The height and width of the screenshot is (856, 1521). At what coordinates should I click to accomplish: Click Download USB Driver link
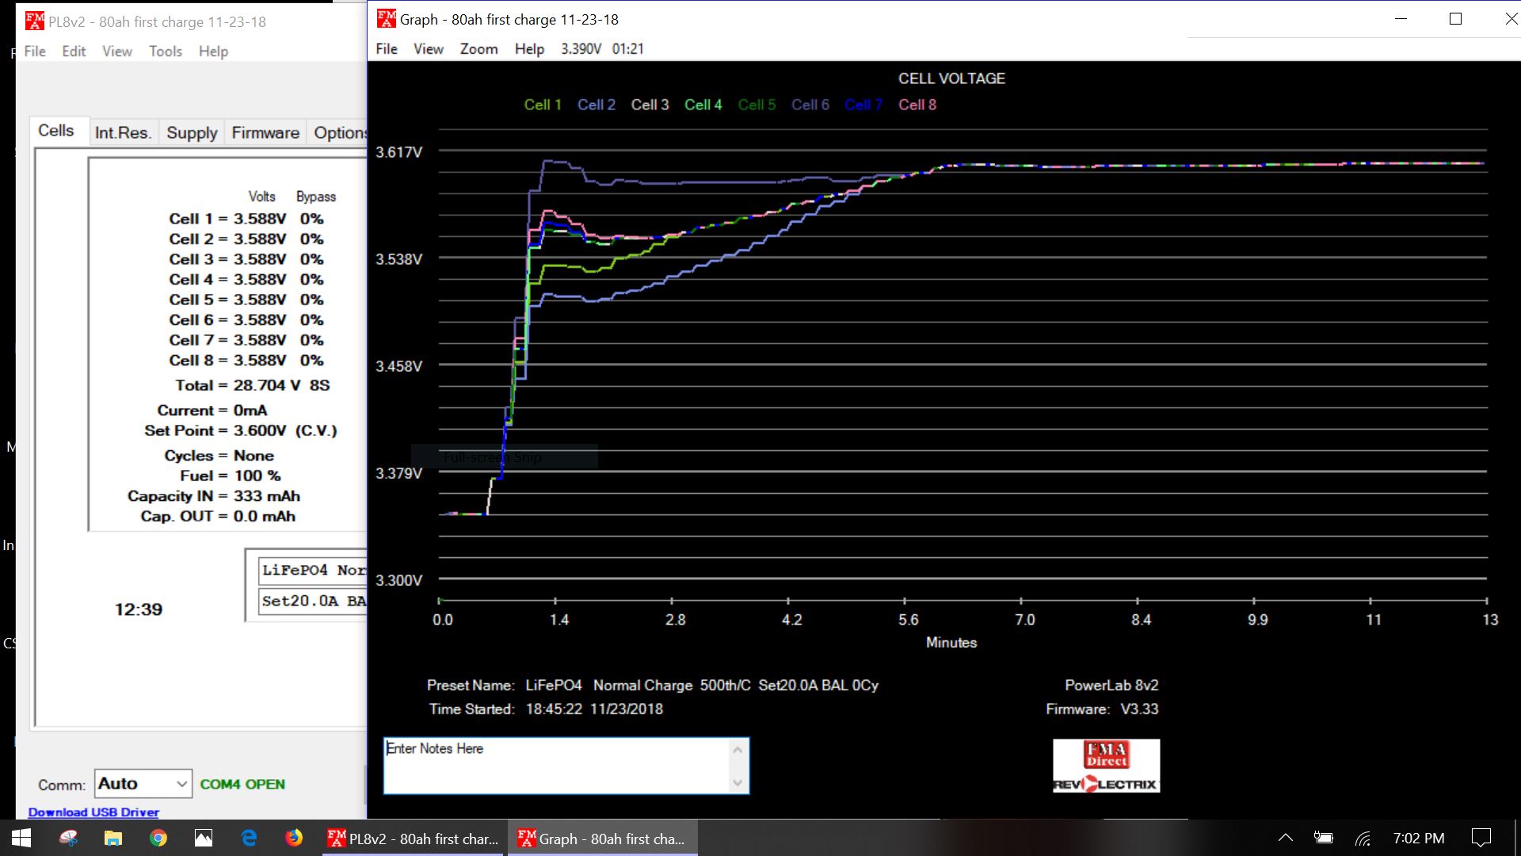tap(93, 812)
